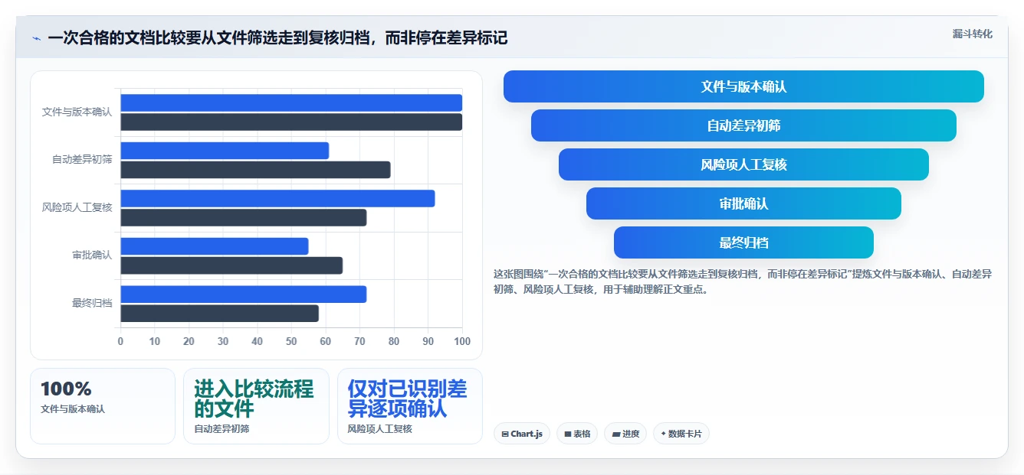1024x475 pixels.
Task: Click the 漏斗转化 label in header
Action: [972, 34]
